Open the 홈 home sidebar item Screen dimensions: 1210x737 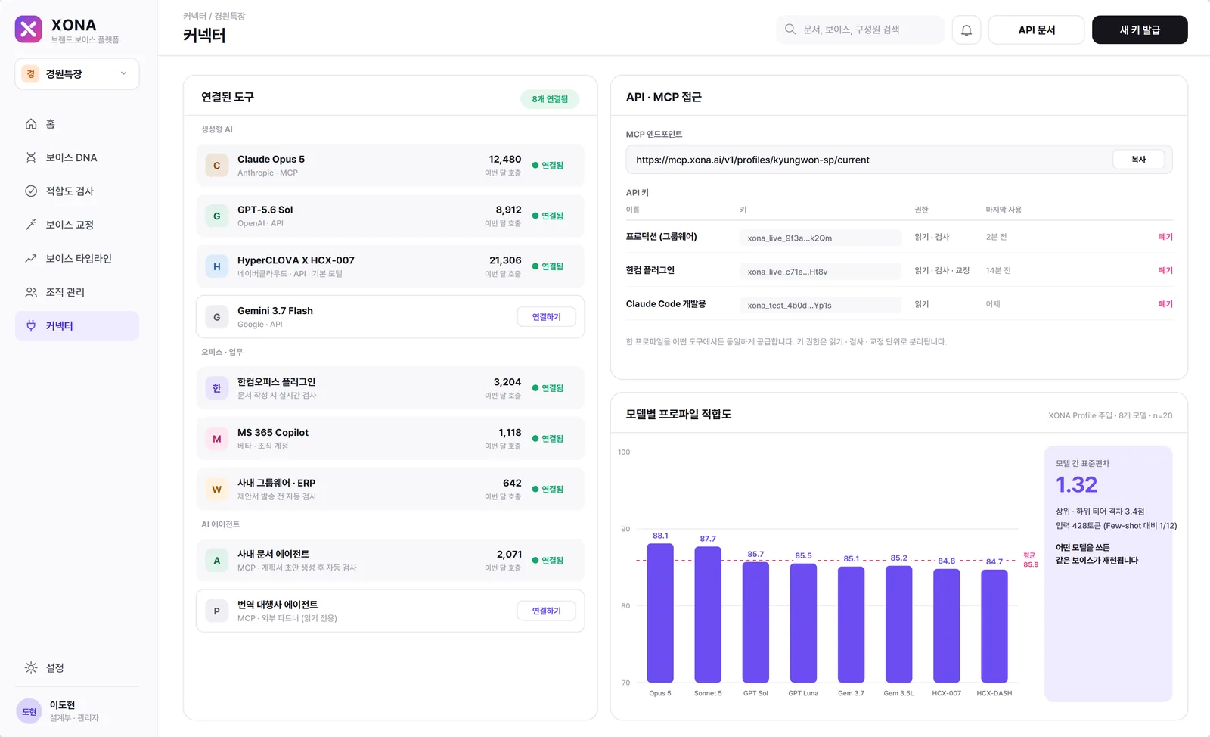pos(77,124)
